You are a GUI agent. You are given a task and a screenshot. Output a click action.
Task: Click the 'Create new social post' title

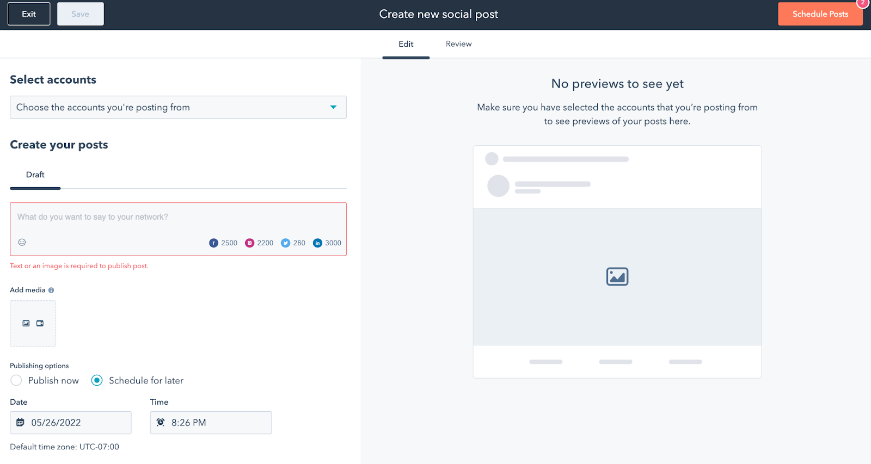pos(439,14)
